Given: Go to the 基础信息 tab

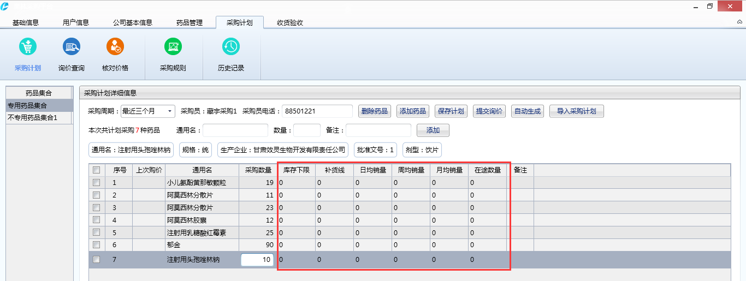Looking at the screenshot, I should (x=26, y=23).
